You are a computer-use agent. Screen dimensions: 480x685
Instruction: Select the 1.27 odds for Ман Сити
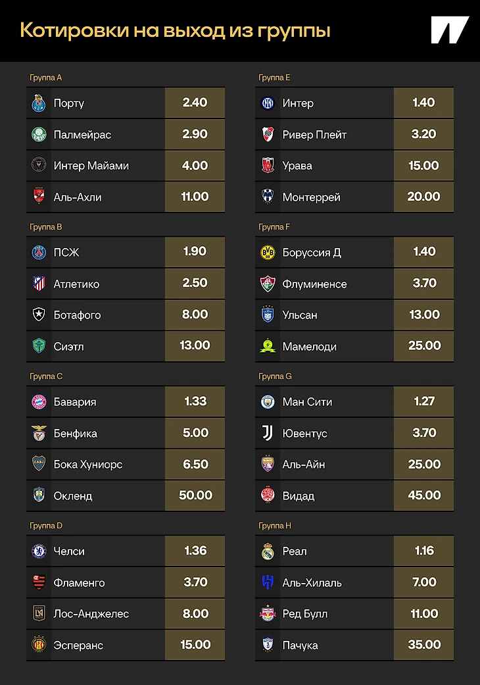[x=423, y=401]
